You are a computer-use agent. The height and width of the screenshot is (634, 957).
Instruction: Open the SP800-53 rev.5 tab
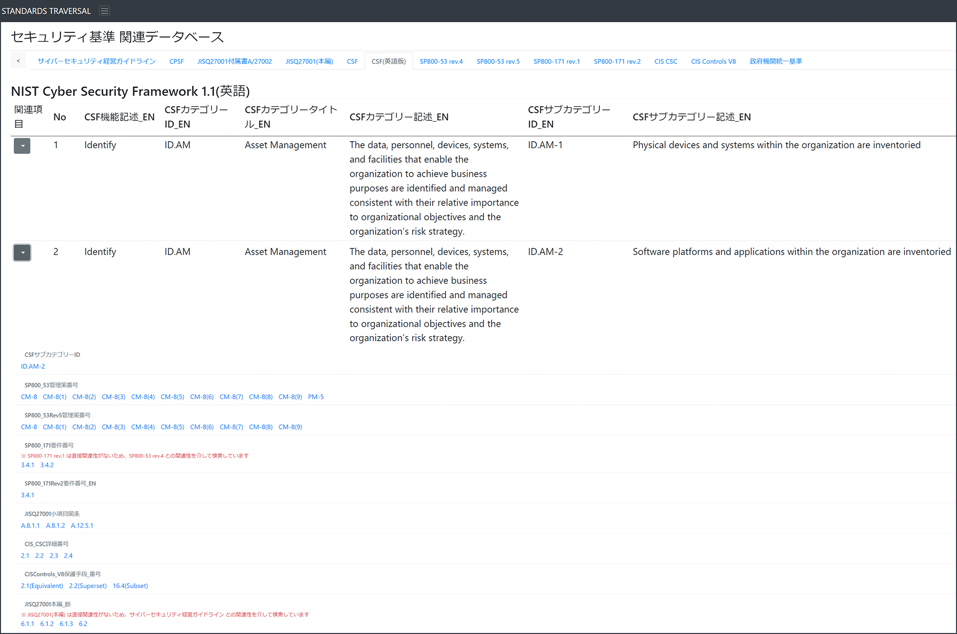(x=498, y=61)
